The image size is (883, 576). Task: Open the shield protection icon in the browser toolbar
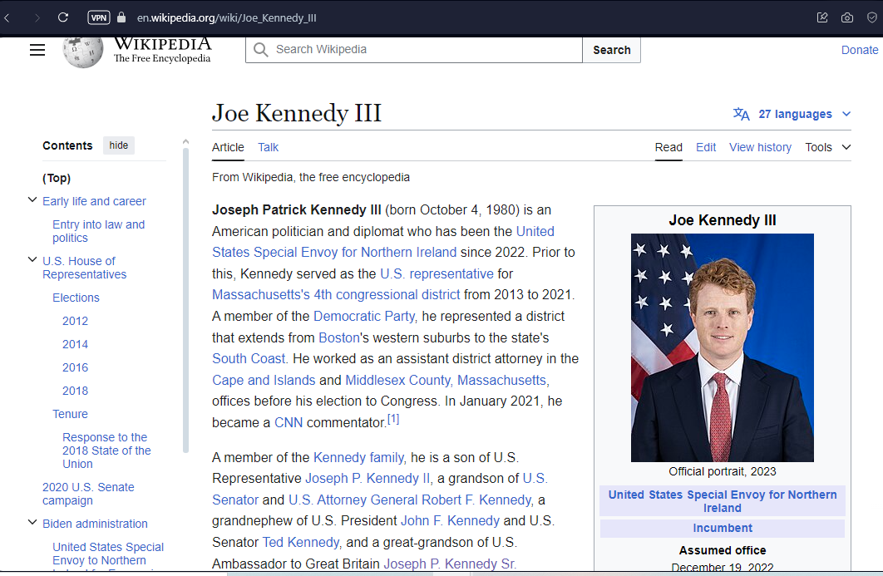click(871, 17)
